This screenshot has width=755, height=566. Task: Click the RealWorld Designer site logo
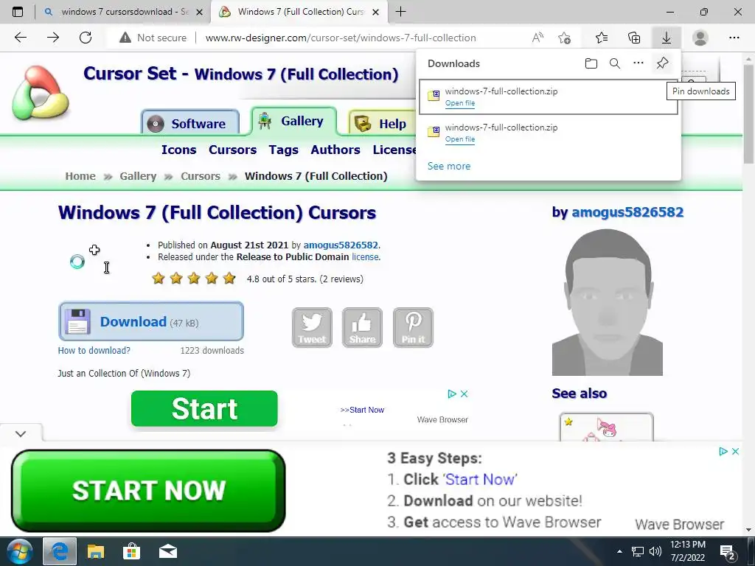pyautogui.click(x=41, y=94)
